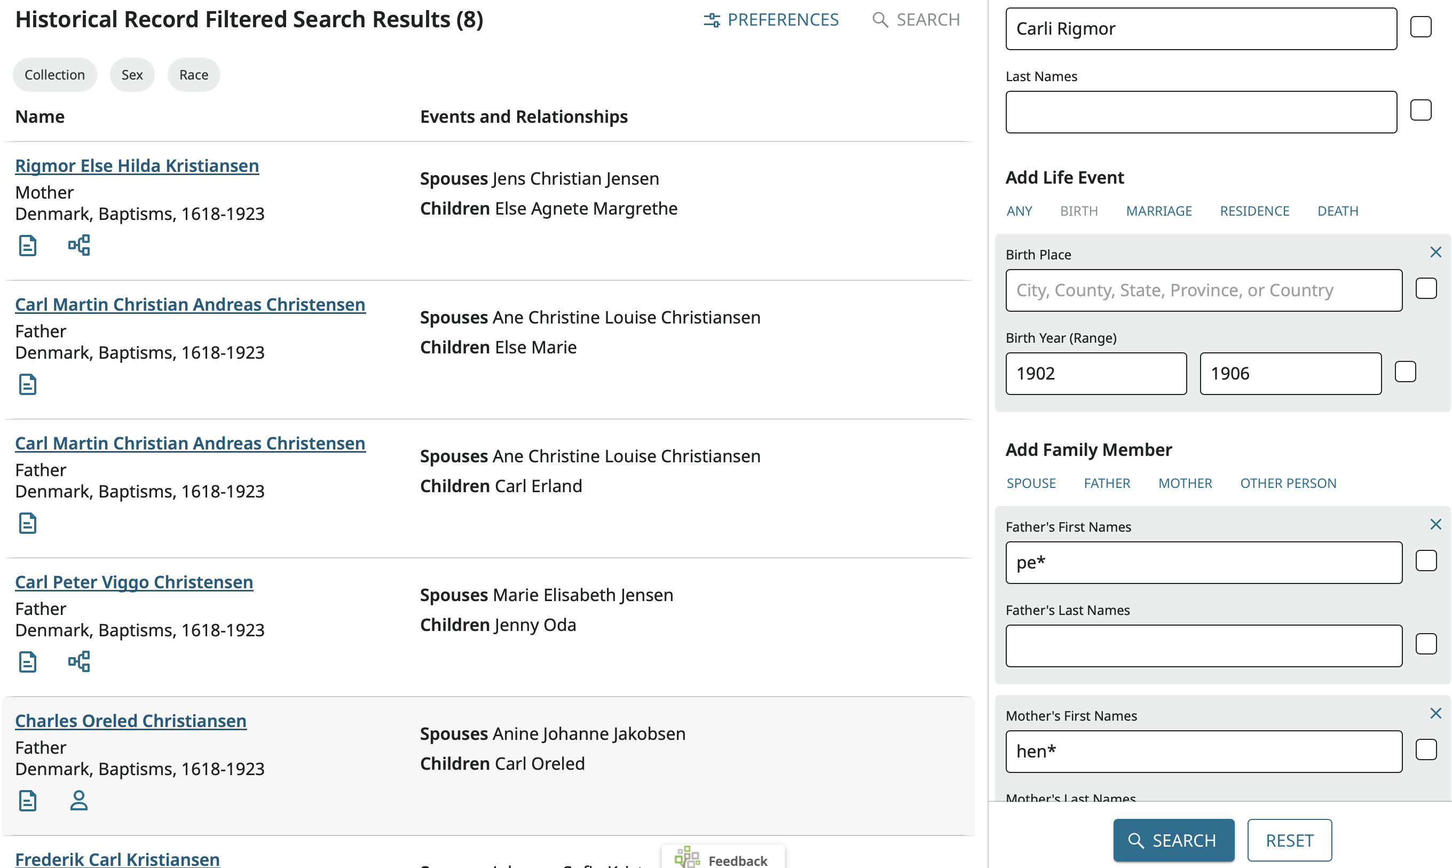Open the Preferences sliders icon
Viewport: 1452px width, 868px height.
click(x=712, y=19)
